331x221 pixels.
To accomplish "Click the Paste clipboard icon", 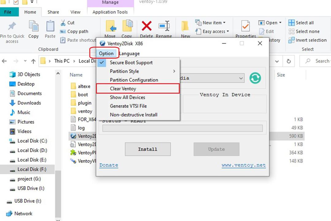I will [x=50, y=26].
